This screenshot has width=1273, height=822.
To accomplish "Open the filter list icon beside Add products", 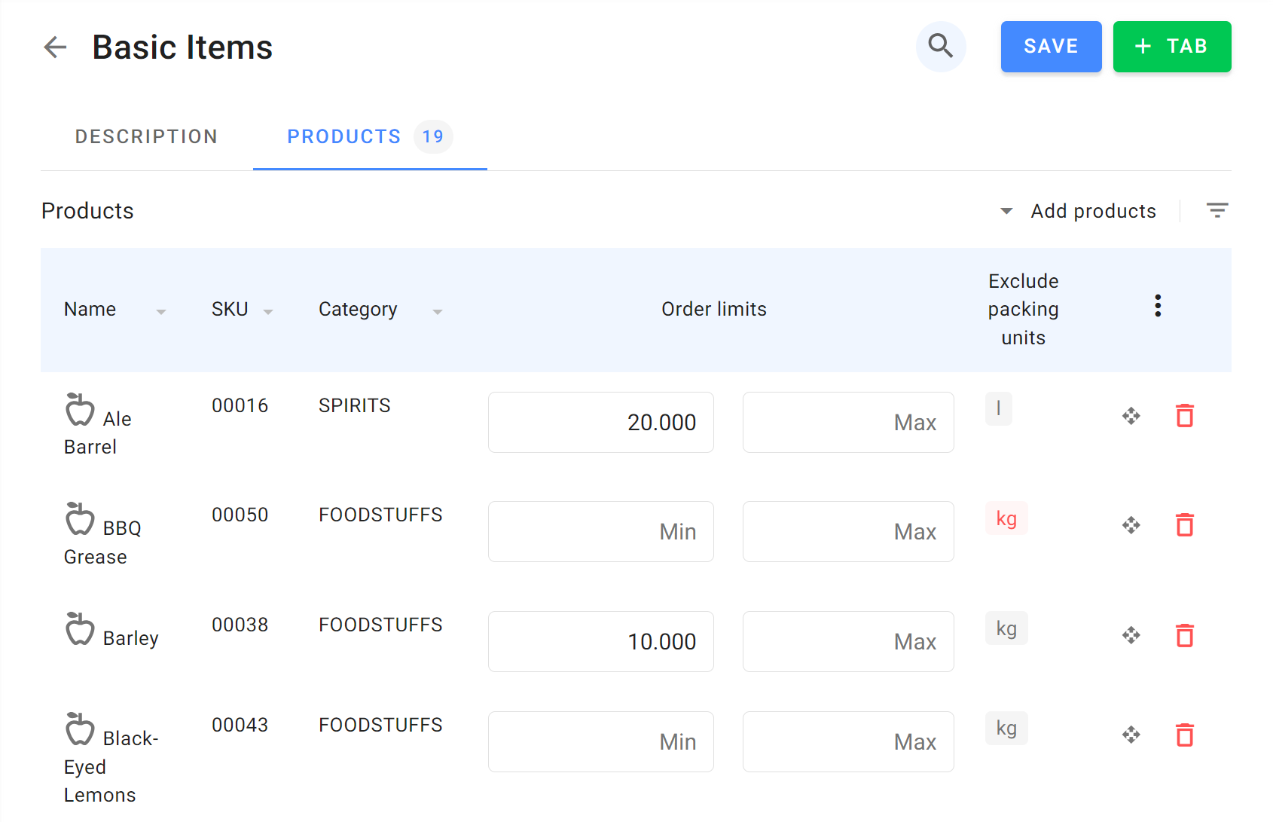I will pos(1217,211).
